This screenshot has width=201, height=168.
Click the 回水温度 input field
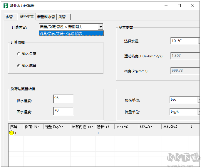pos(63,111)
